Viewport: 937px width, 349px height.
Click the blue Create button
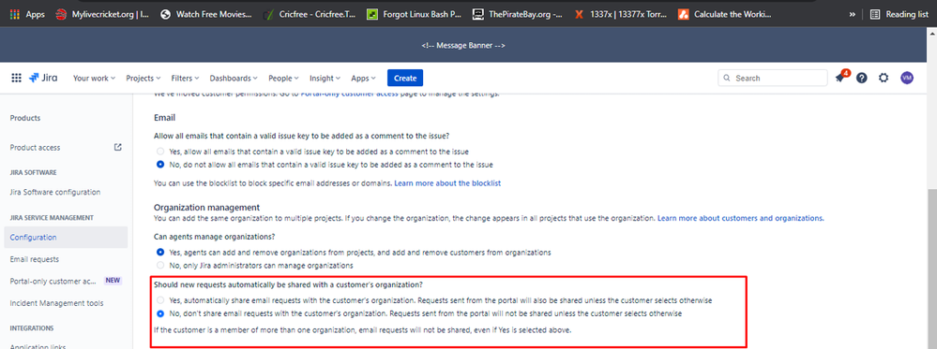pyautogui.click(x=405, y=79)
